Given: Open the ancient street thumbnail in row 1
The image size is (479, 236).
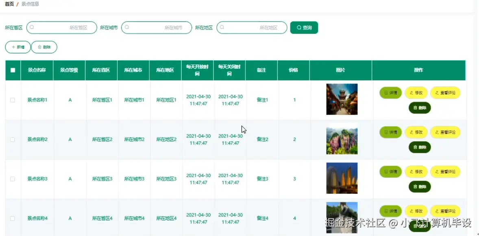Looking at the screenshot, I should (342, 99).
